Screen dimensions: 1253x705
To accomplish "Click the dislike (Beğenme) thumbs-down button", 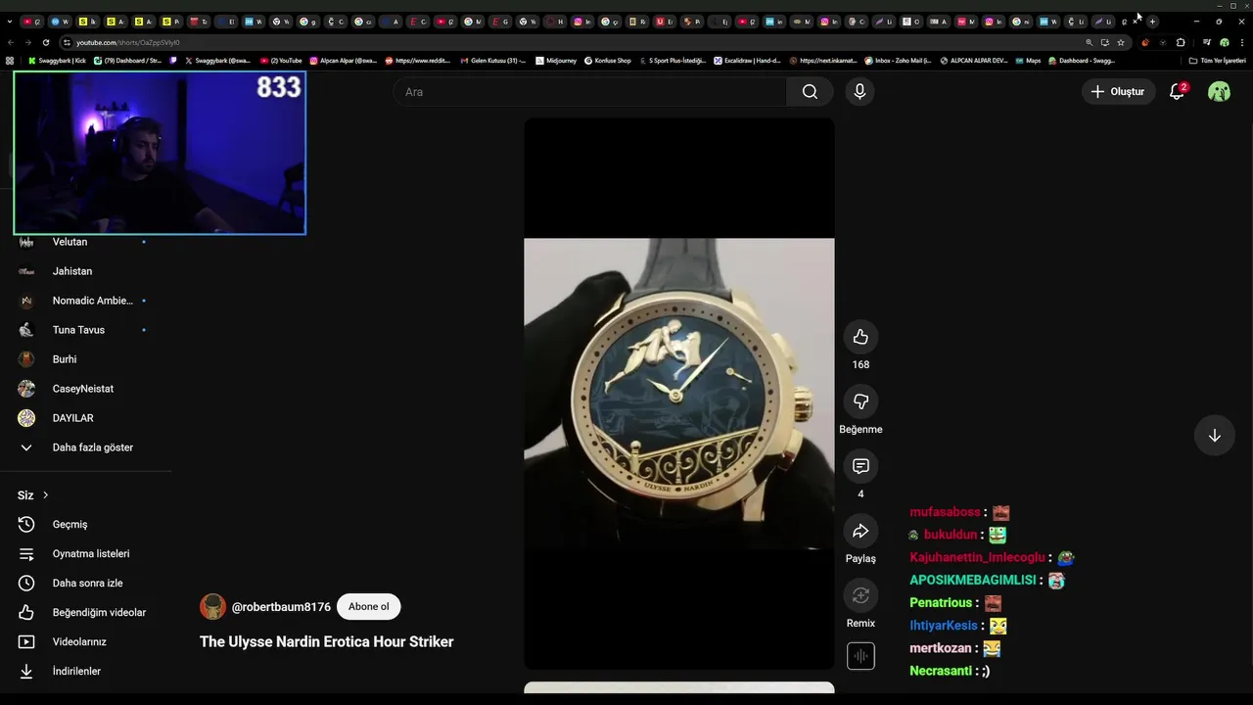I will (860, 401).
